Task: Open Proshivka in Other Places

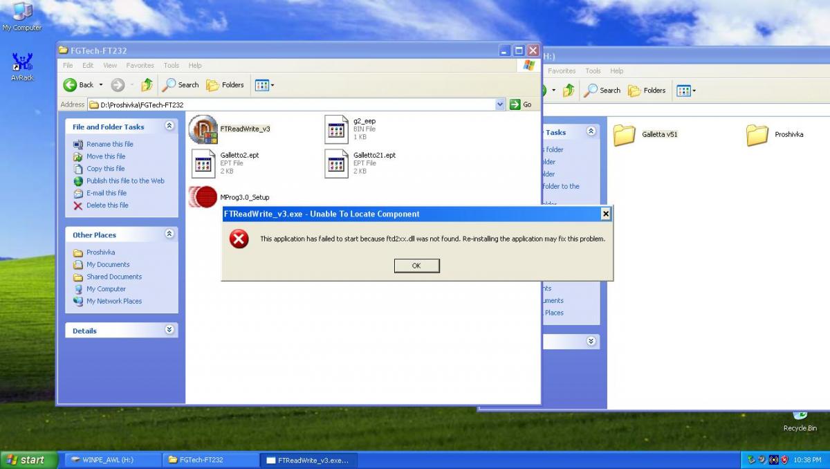Action: click(x=100, y=252)
